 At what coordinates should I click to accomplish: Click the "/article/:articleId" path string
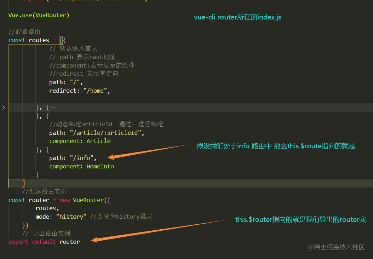[105, 133]
